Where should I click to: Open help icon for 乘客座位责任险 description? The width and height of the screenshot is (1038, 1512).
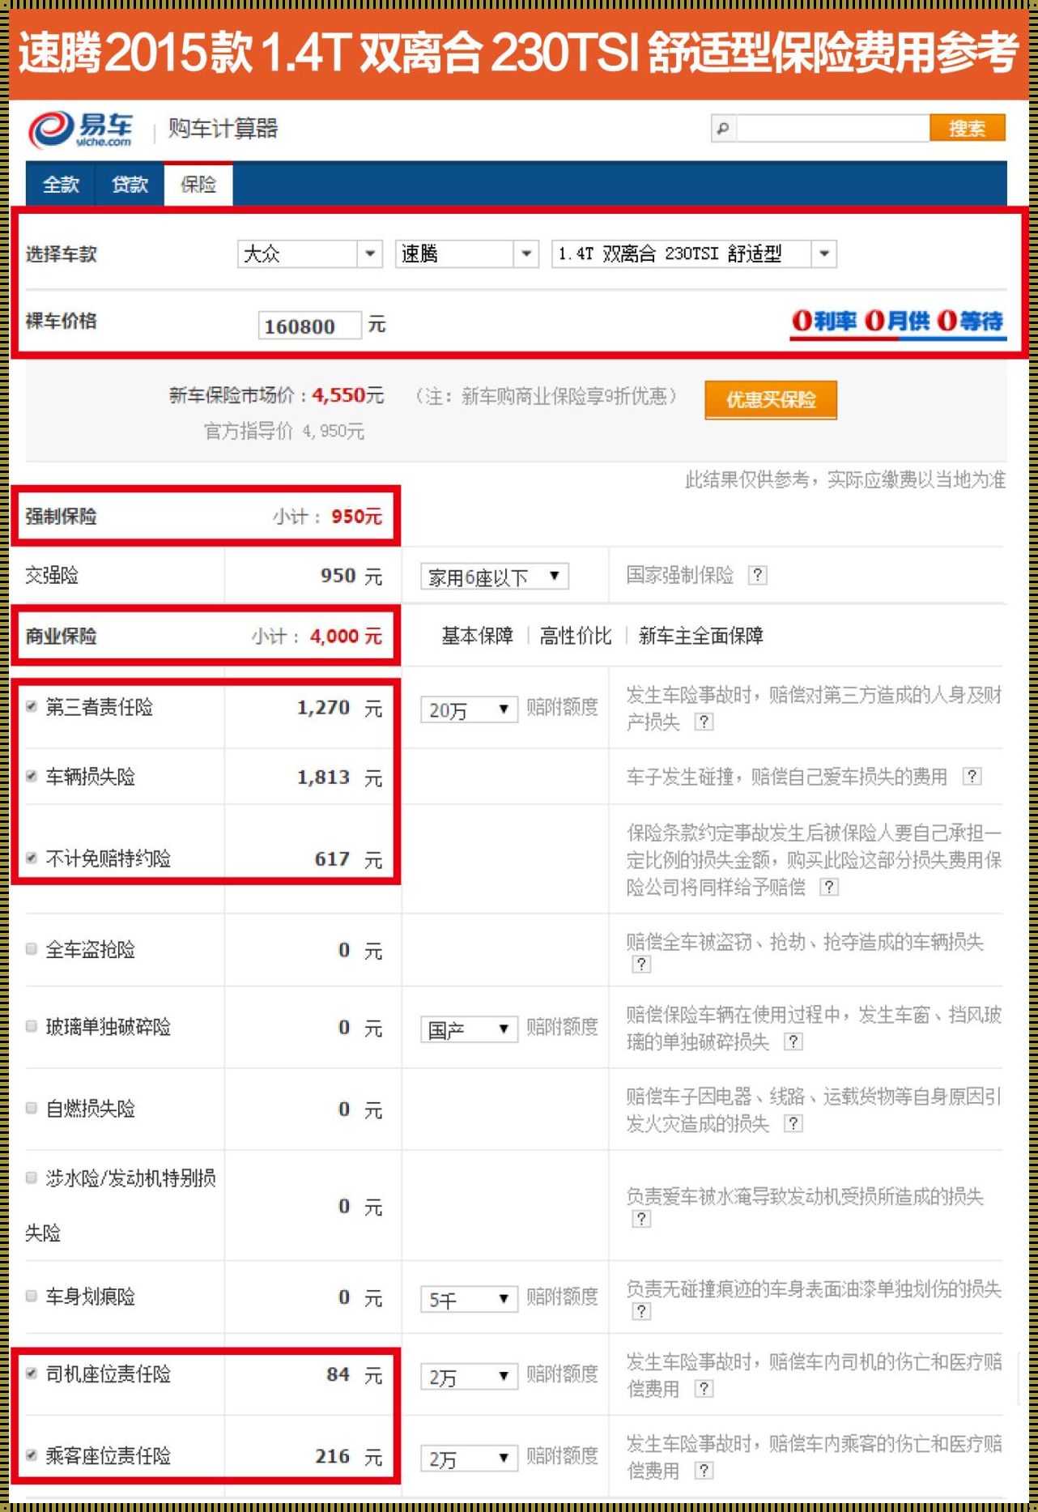click(704, 1471)
